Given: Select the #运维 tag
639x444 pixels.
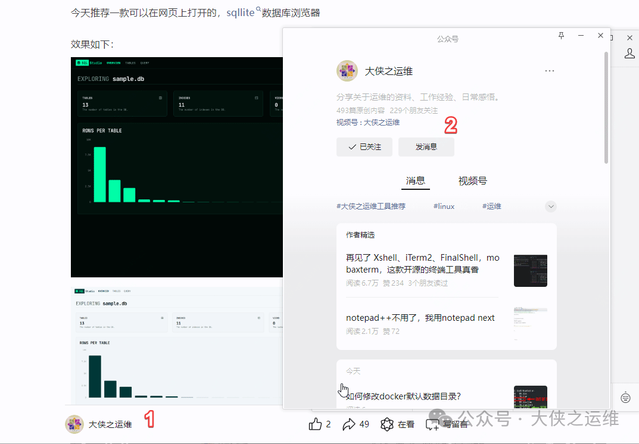Looking at the screenshot, I should click(491, 207).
